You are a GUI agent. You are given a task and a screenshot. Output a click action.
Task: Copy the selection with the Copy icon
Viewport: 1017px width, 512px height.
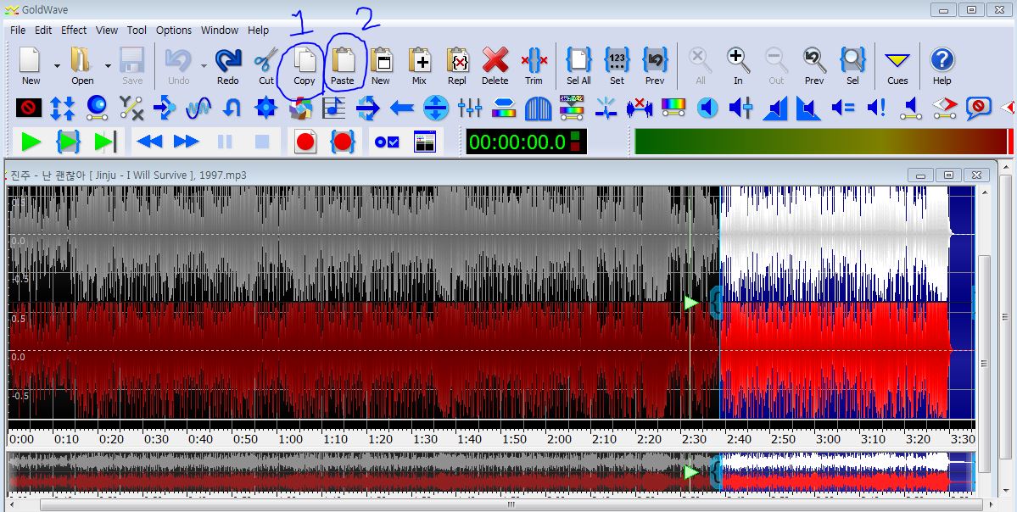[x=305, y=59]
